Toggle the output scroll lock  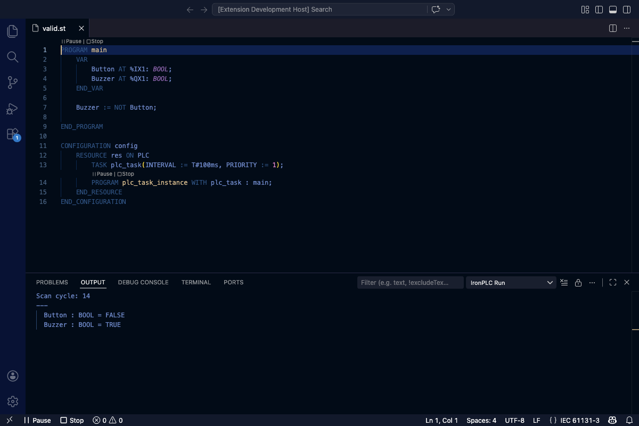pos(578,283)
